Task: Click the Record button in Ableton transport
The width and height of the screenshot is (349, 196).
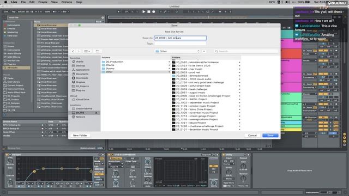Action: 154,11
